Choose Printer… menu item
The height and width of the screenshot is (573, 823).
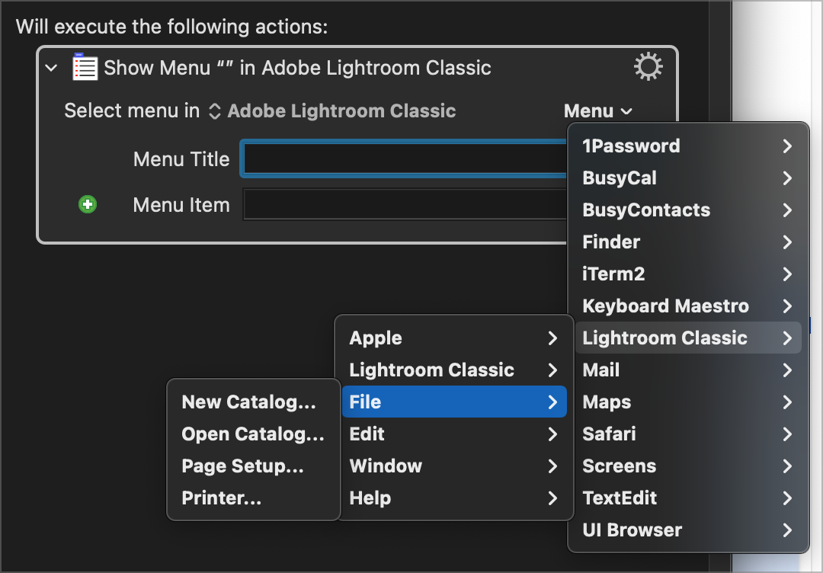point(254,498)
